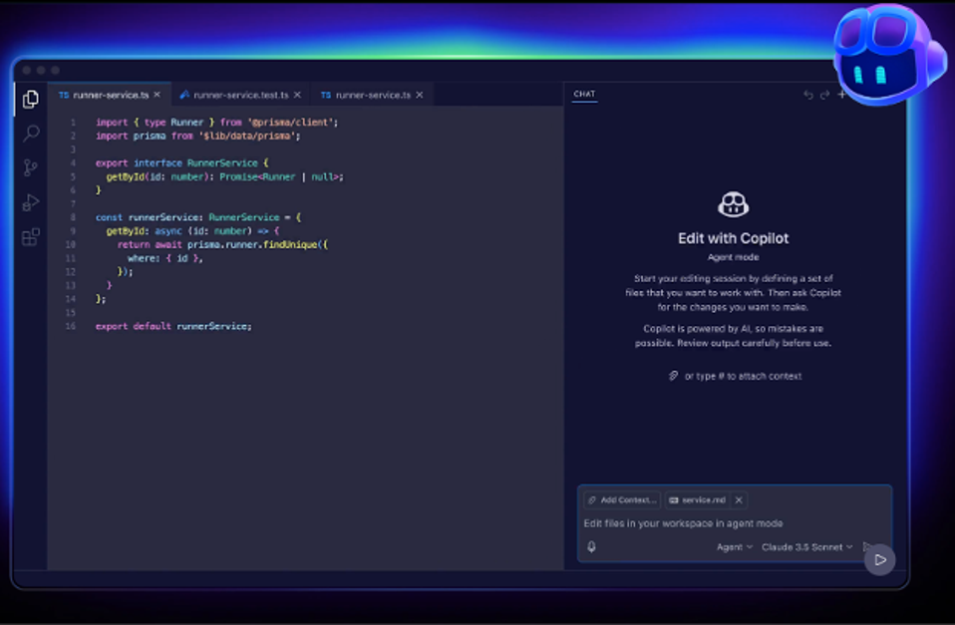Open the Extensions icon in the activity bar
955x625 pixels.
pyautogui.click(x=31, y=236)
